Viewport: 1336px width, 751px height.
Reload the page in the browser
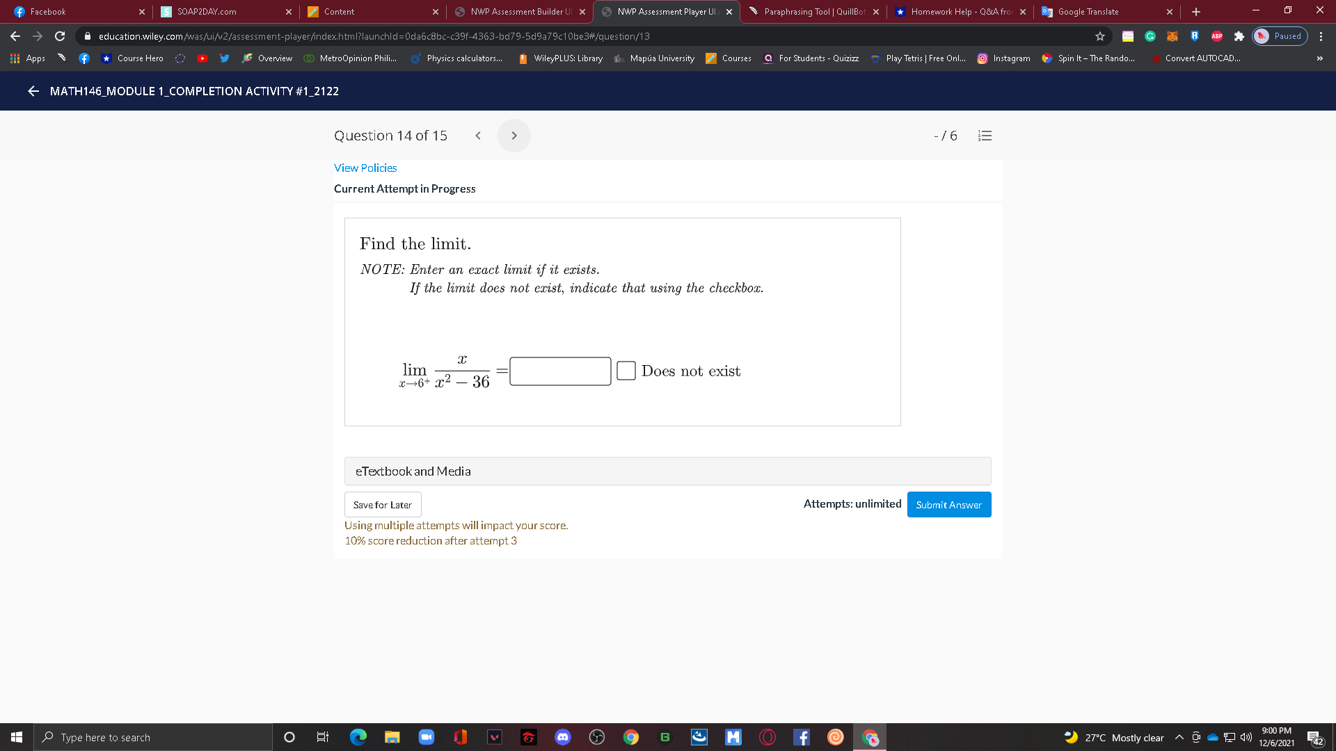[60, 36]
